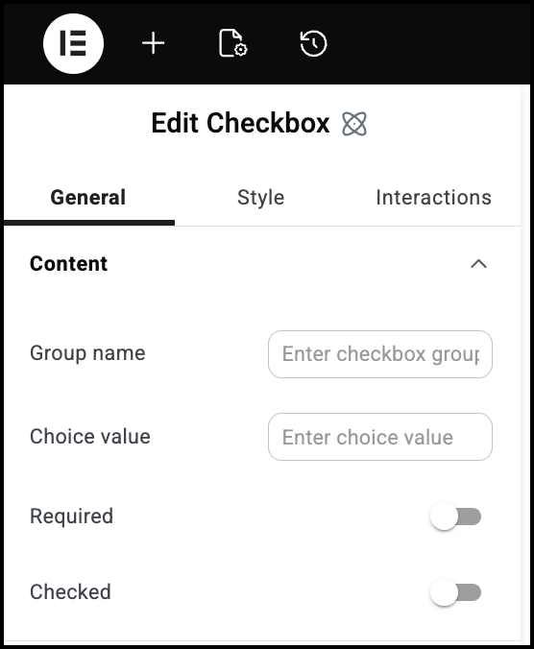Click the atom icon beside Edit Checkbox

click(x=354, y=124)
